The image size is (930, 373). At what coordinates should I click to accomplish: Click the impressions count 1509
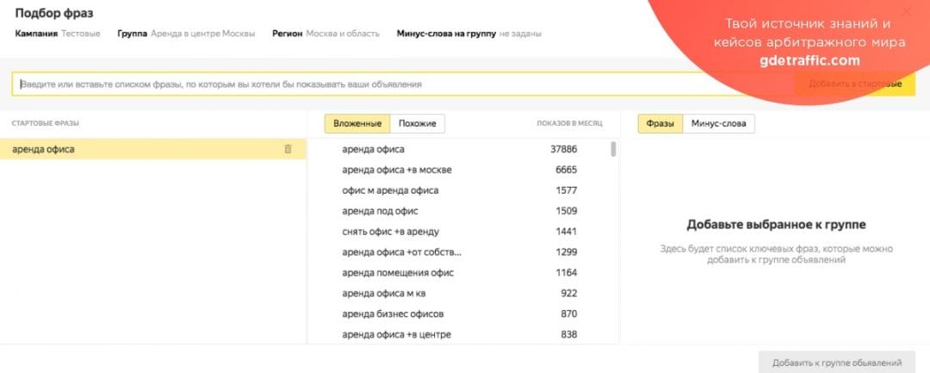pos(566,211)
